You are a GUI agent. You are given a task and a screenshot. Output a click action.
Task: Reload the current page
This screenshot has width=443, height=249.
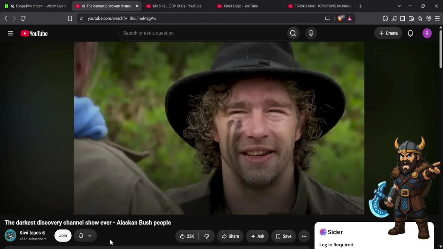[x=23, y=18]
